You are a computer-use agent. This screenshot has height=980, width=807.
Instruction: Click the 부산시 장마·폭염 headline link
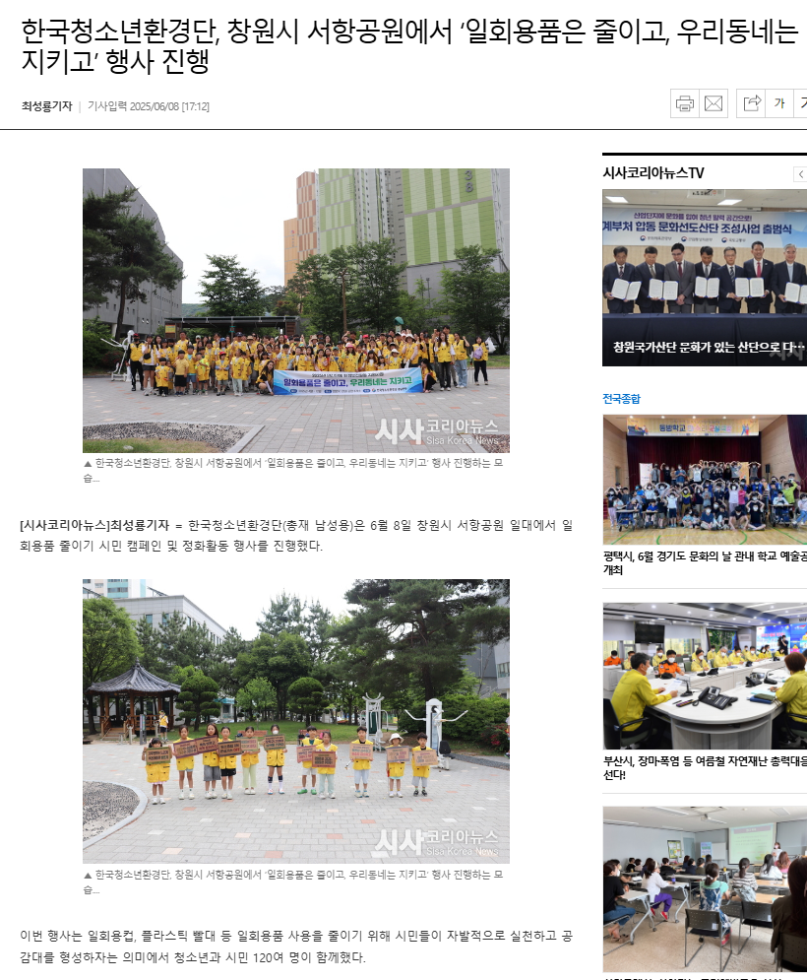pyautogui.click(x=705, y=766)
